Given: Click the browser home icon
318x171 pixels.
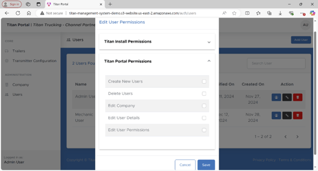Looking at the screenshot, I should [x=29, y=13].
